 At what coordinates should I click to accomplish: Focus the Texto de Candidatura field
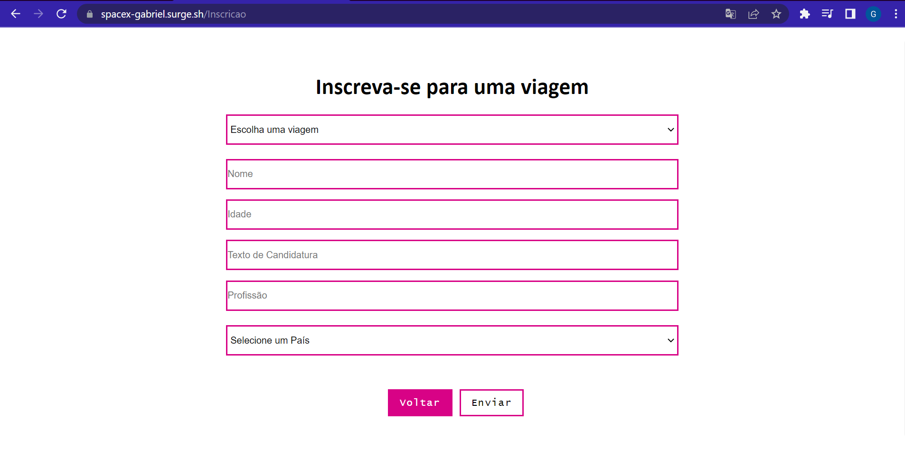point(452,255)
